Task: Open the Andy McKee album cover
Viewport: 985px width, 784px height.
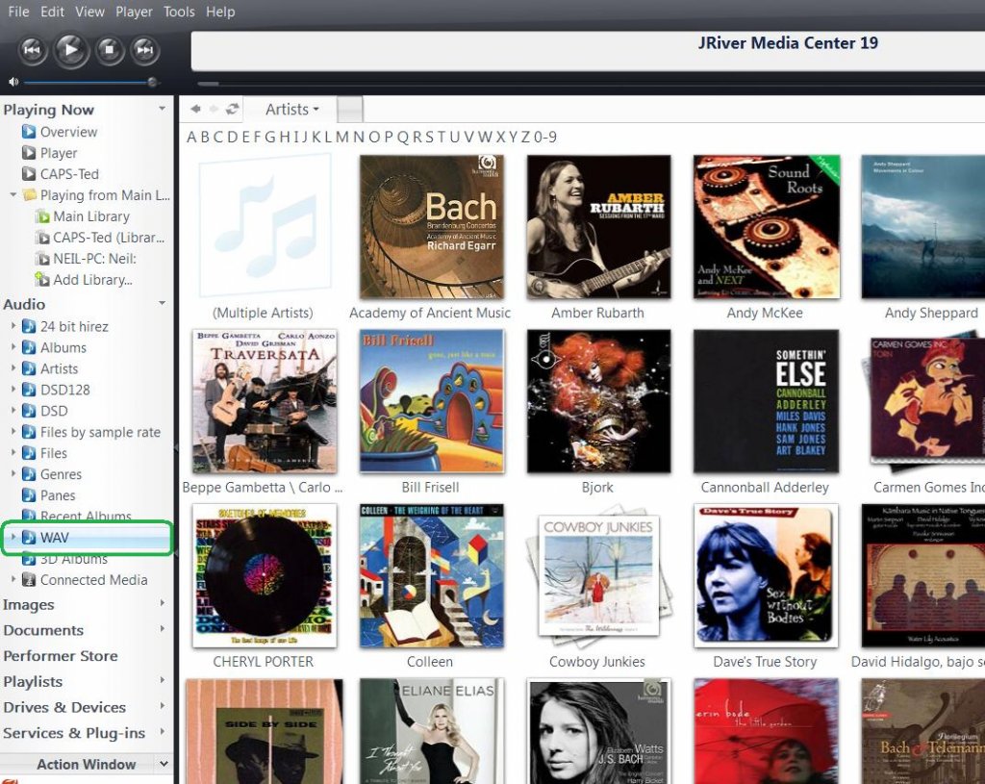Action: pyautogui.click(x=767, y=227)
